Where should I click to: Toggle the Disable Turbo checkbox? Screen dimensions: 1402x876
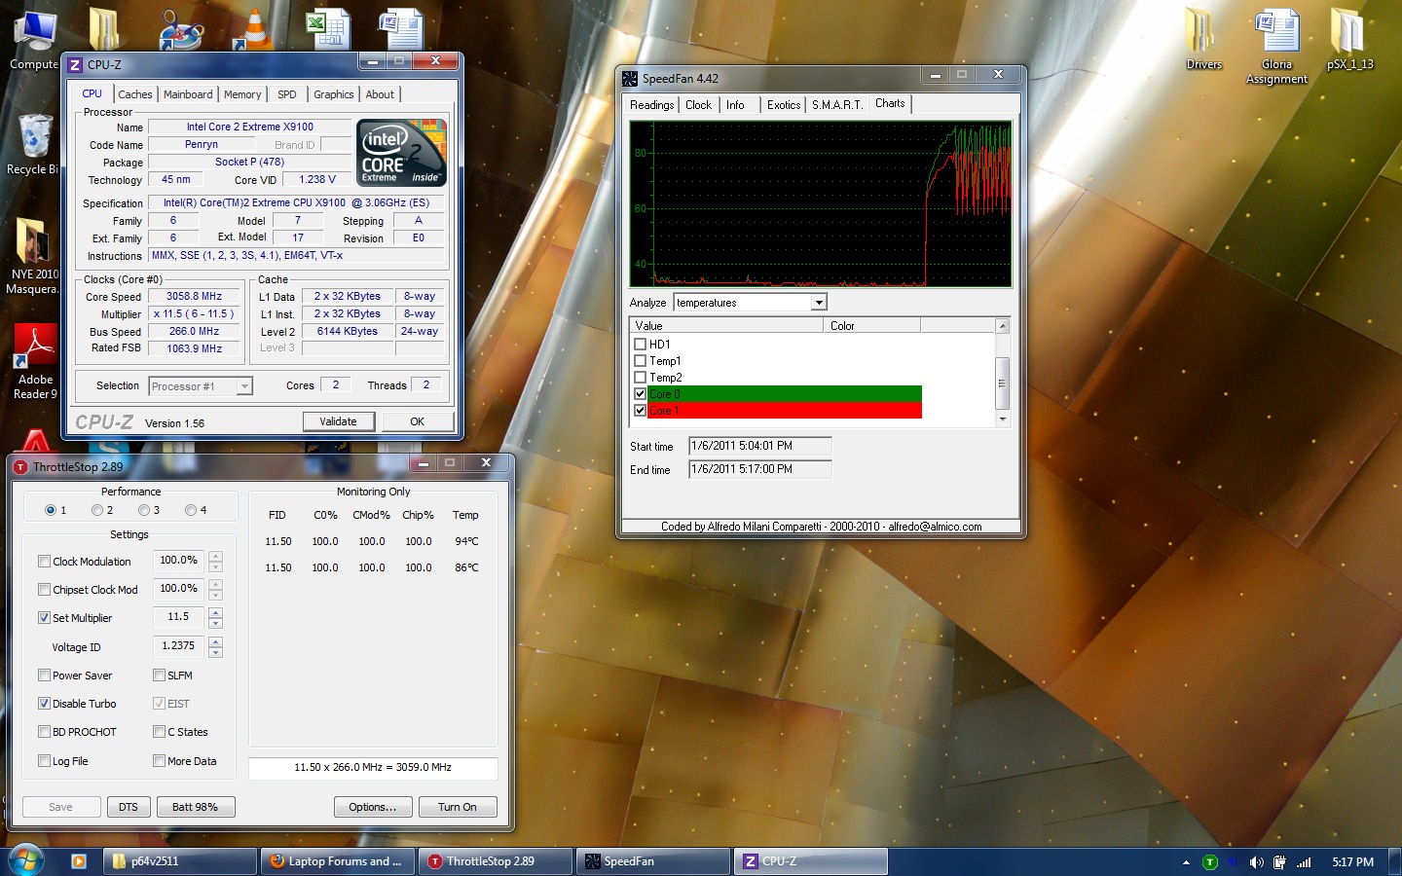tap(44, 703)
